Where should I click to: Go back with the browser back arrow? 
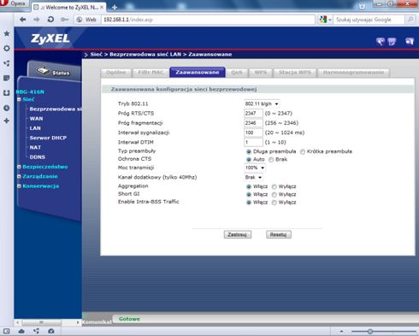click(x=23, y=20)
